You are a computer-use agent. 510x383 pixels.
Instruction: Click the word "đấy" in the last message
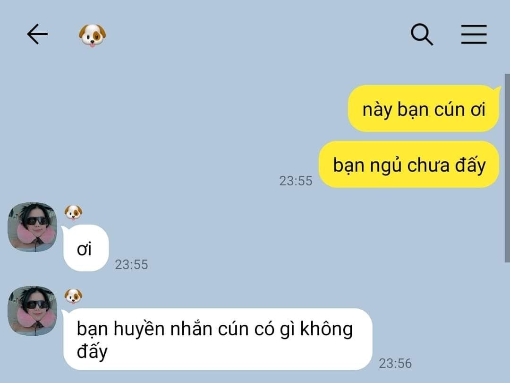(92, 351)
